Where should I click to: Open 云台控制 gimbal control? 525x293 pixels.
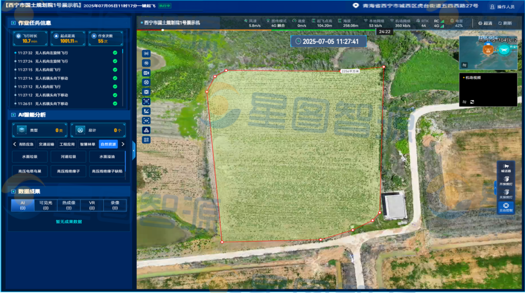click(506, 207)
